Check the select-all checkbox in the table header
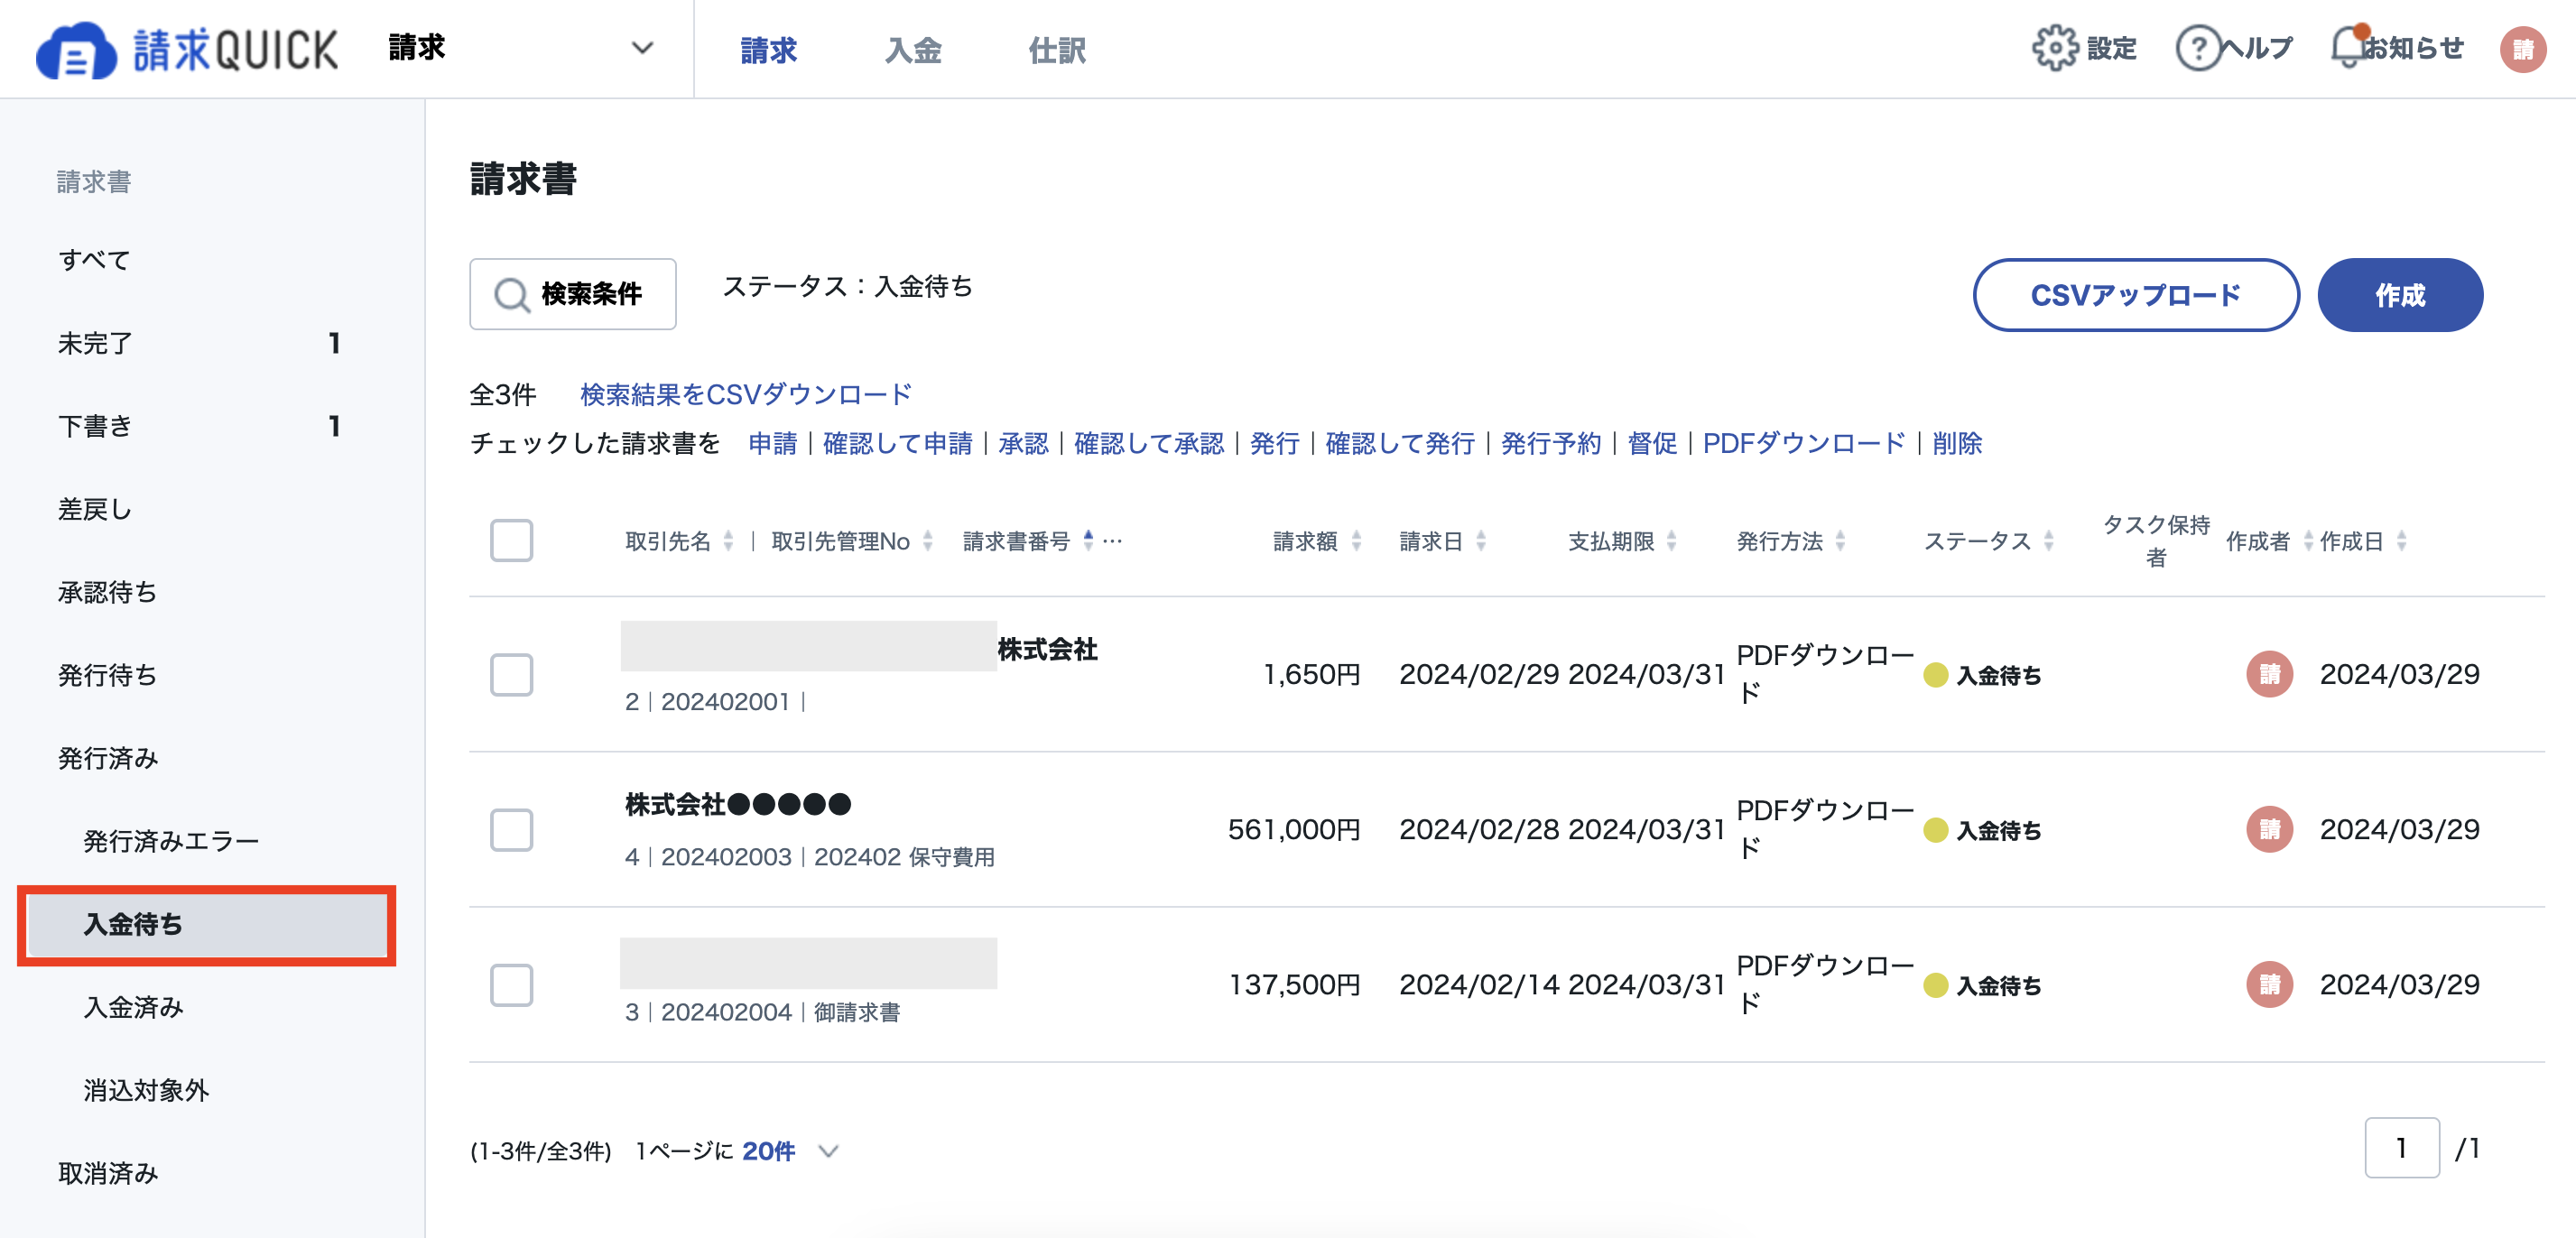The width and height of the screenshot is (2576, 1238). (x=511, y=540)
